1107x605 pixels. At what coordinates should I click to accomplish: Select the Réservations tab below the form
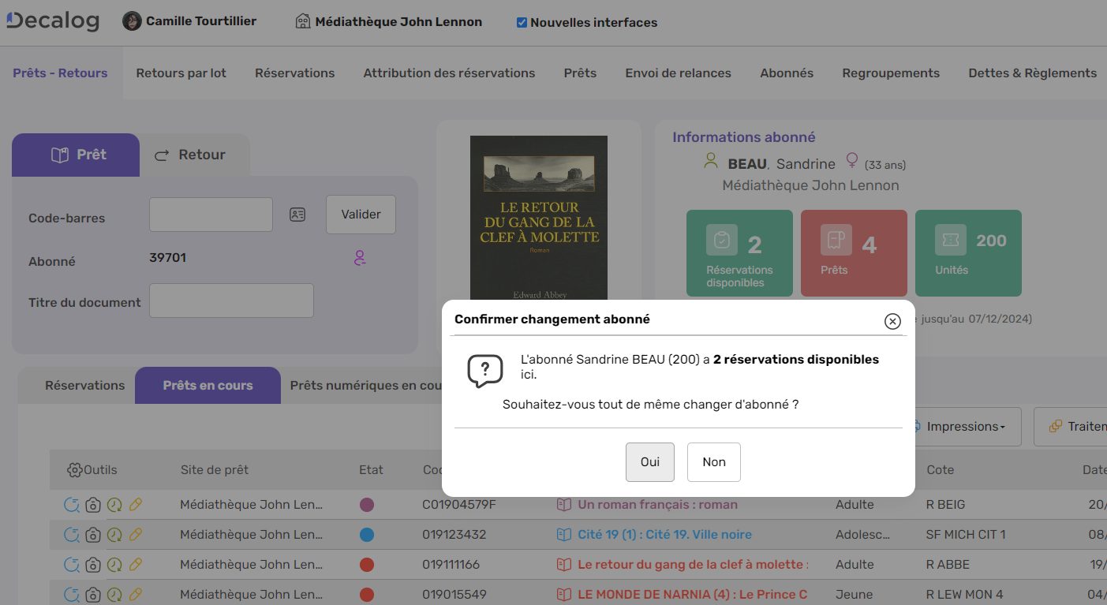click(x=84, y=385)
